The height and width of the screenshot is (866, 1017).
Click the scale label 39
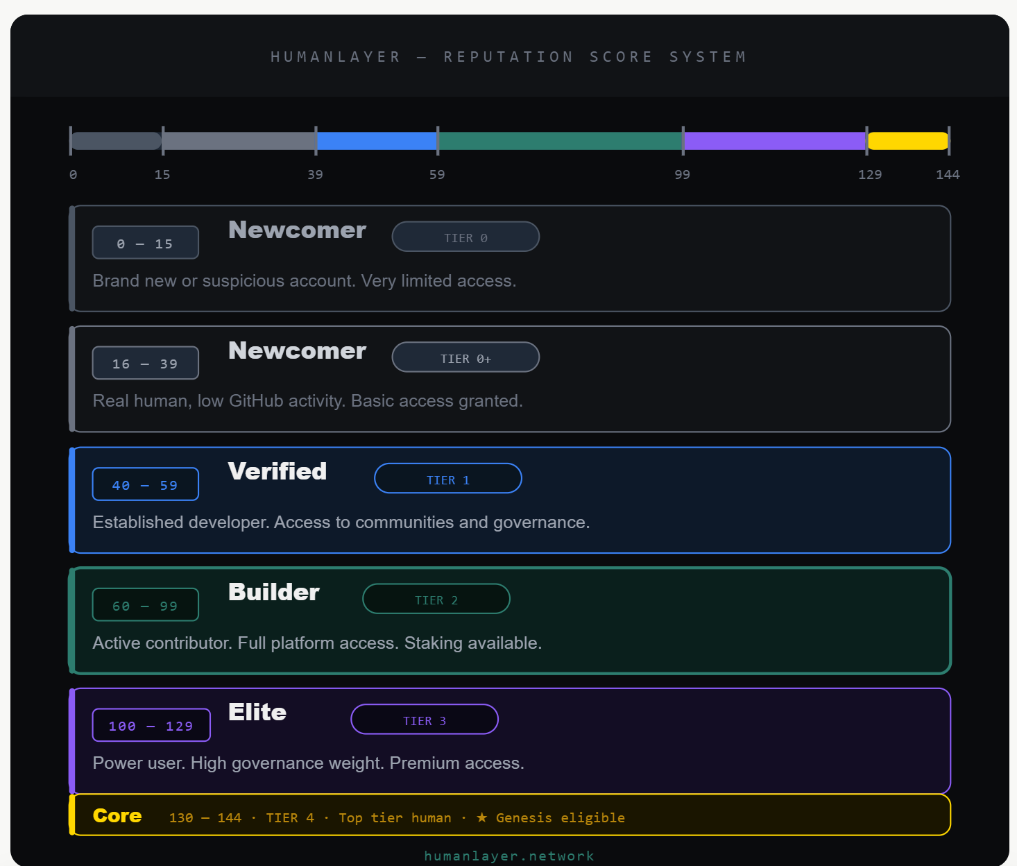315,175
